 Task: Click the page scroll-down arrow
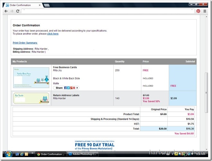pyautogui.click(x=207, y=149)
